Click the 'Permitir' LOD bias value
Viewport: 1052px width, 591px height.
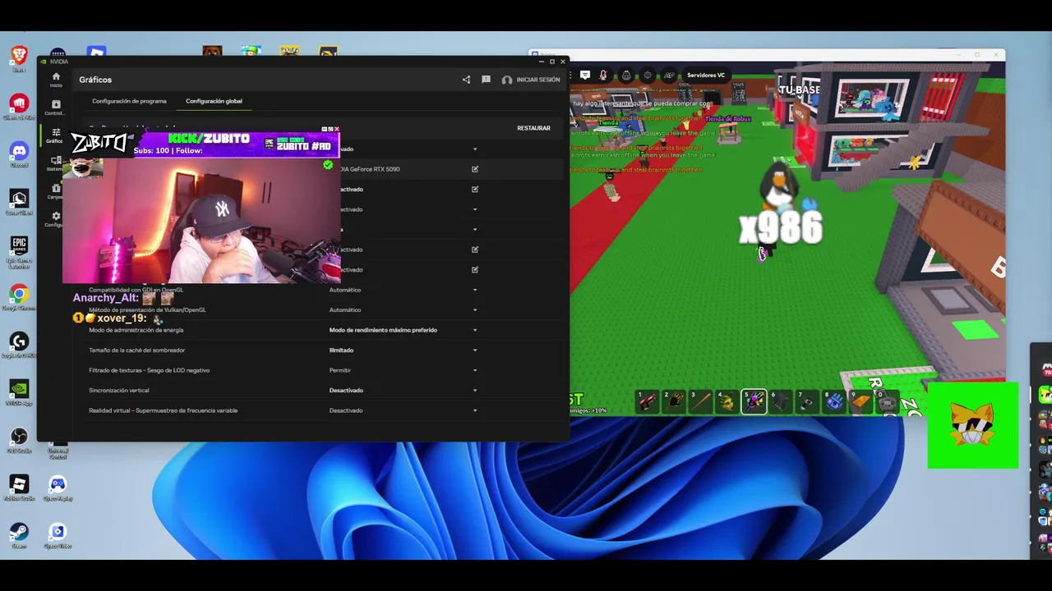tap(340, 370)
